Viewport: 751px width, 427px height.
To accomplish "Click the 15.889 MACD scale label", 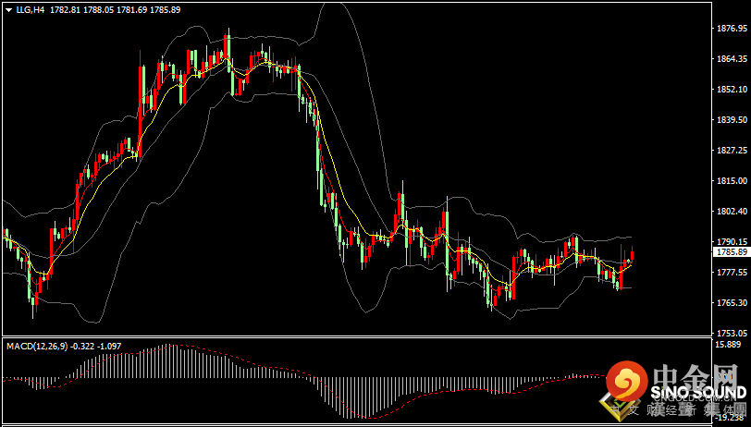I will coord(728,344).
